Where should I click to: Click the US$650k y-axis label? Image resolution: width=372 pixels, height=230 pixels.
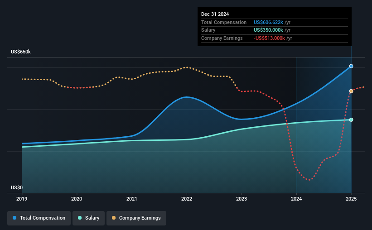(21, 52)
